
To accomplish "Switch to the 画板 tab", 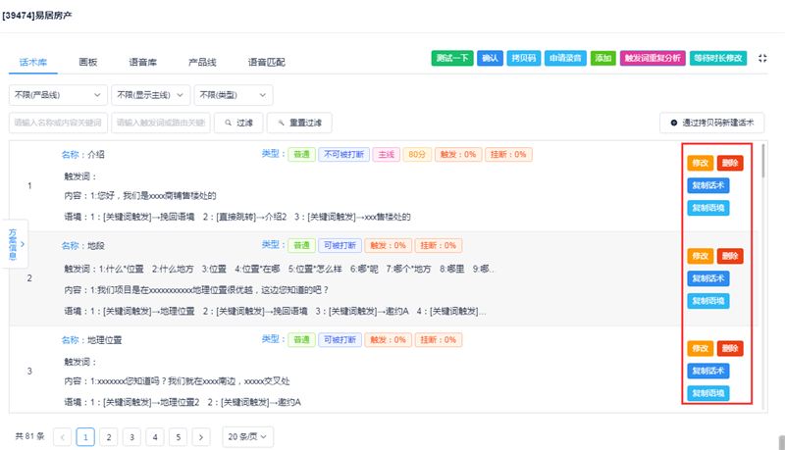I will (x=87, y=62).
